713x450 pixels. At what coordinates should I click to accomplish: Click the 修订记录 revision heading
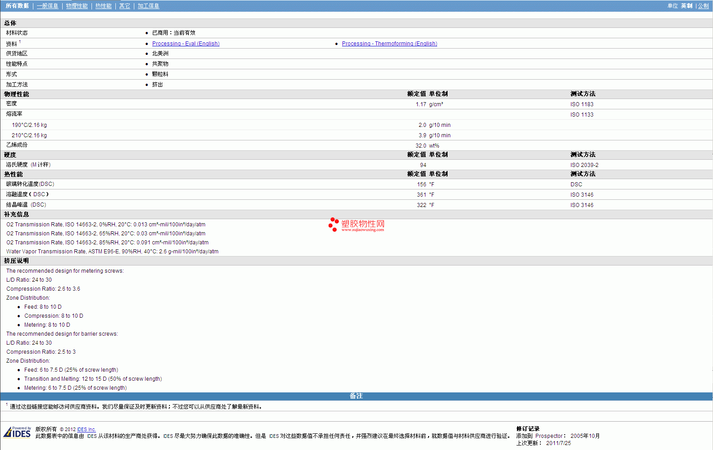(528, 429)
